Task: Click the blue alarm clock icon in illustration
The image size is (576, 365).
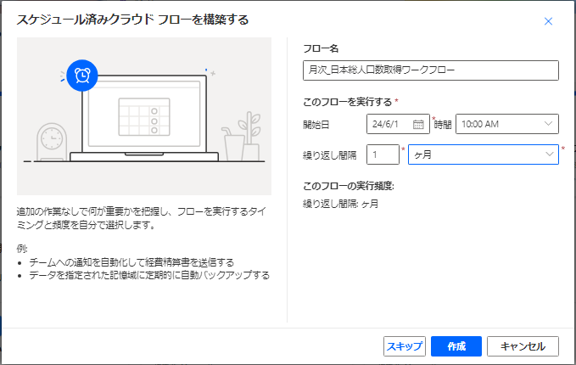Action: click(x=83, y=75)
